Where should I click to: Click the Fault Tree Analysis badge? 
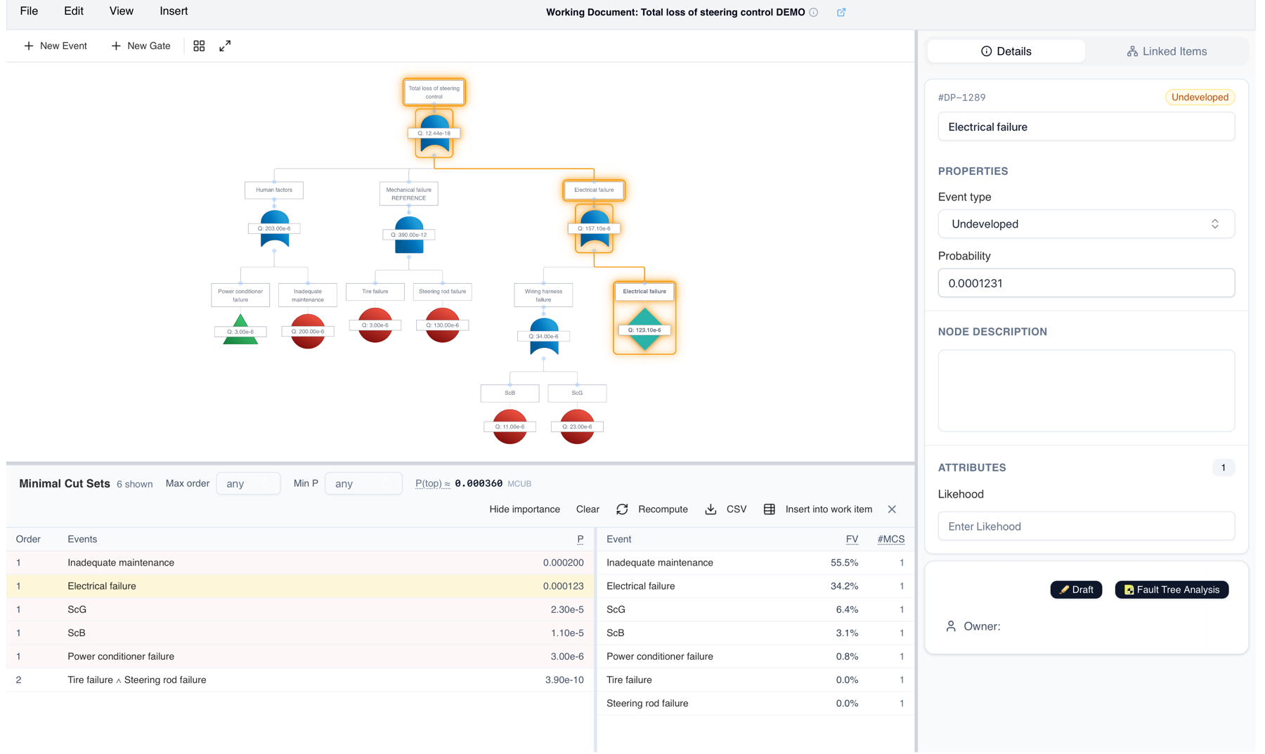(x=1172, y=590)
